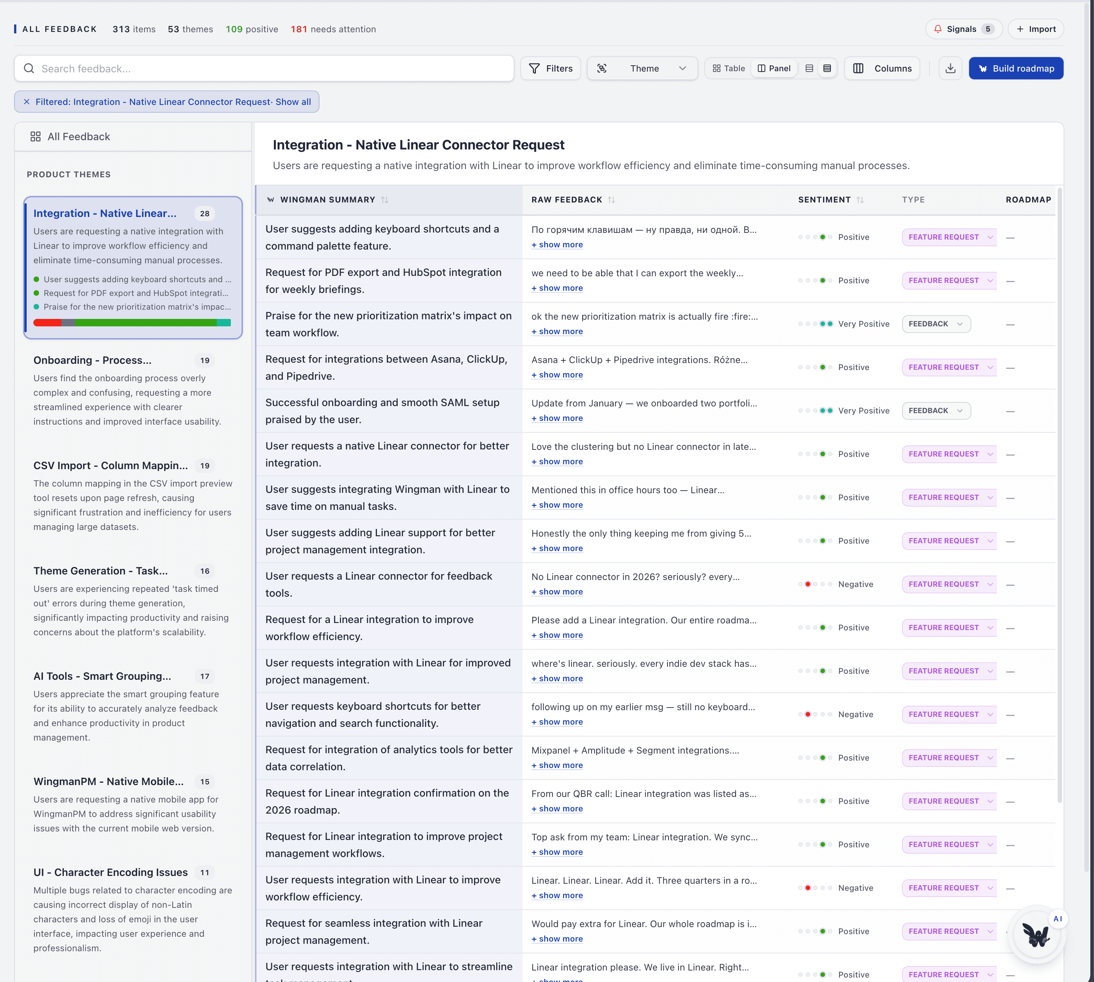Click Very Positive dots for prioritization matrix row
The width and height of the screenshot is (1094, 982).
(815, 324)
